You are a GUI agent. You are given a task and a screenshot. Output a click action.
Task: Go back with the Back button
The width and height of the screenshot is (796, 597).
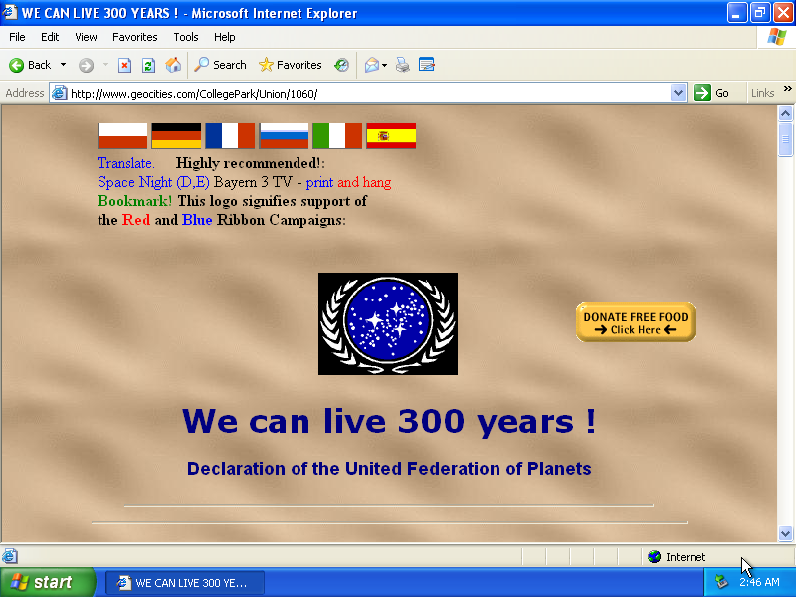30,65
